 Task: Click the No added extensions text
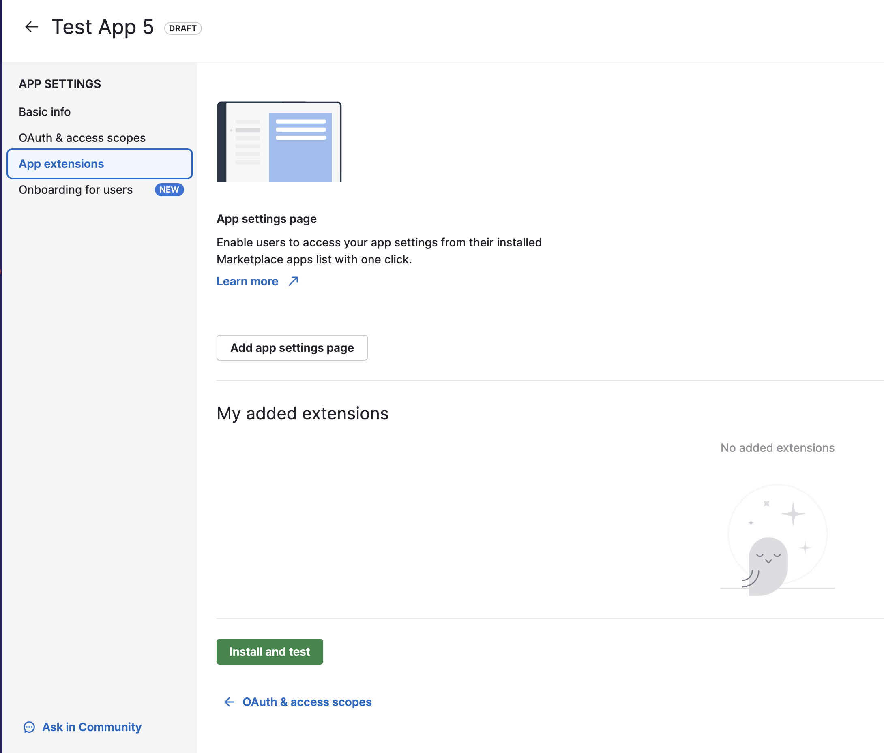point(777,448)
